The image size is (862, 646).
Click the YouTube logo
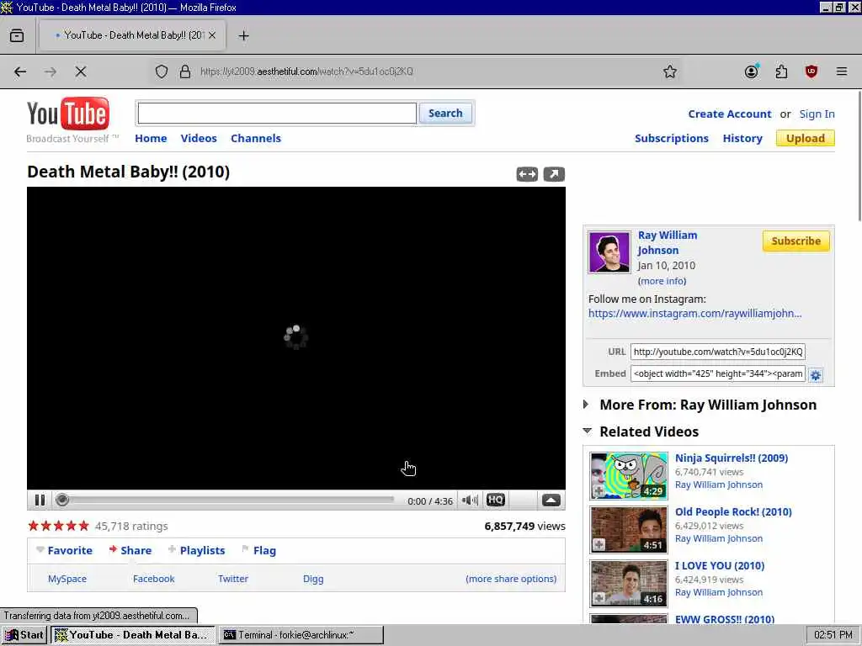coord(68,114)
